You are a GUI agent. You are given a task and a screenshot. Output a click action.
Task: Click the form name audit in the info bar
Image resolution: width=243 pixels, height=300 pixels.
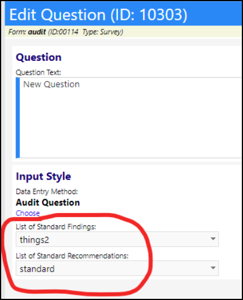pyautogui.click(x=37, y=32)
